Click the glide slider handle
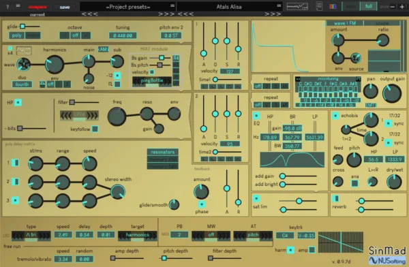This screenshot has height=267, width=409. point(22,27)
